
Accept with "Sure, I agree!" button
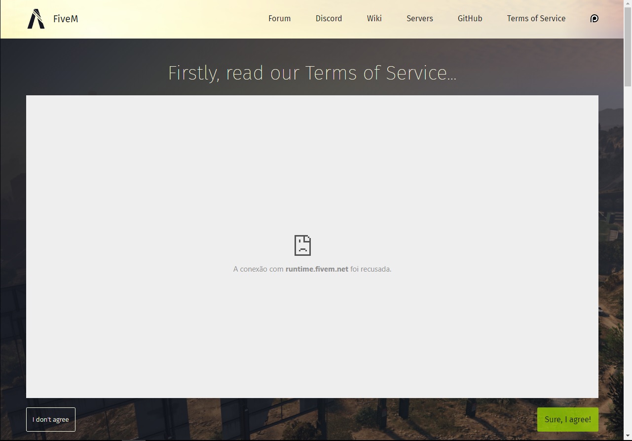[568, 419]
